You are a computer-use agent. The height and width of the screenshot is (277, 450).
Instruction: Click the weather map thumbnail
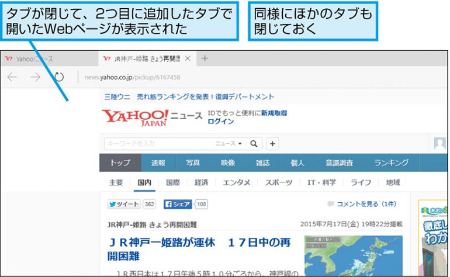pos(354,255)
